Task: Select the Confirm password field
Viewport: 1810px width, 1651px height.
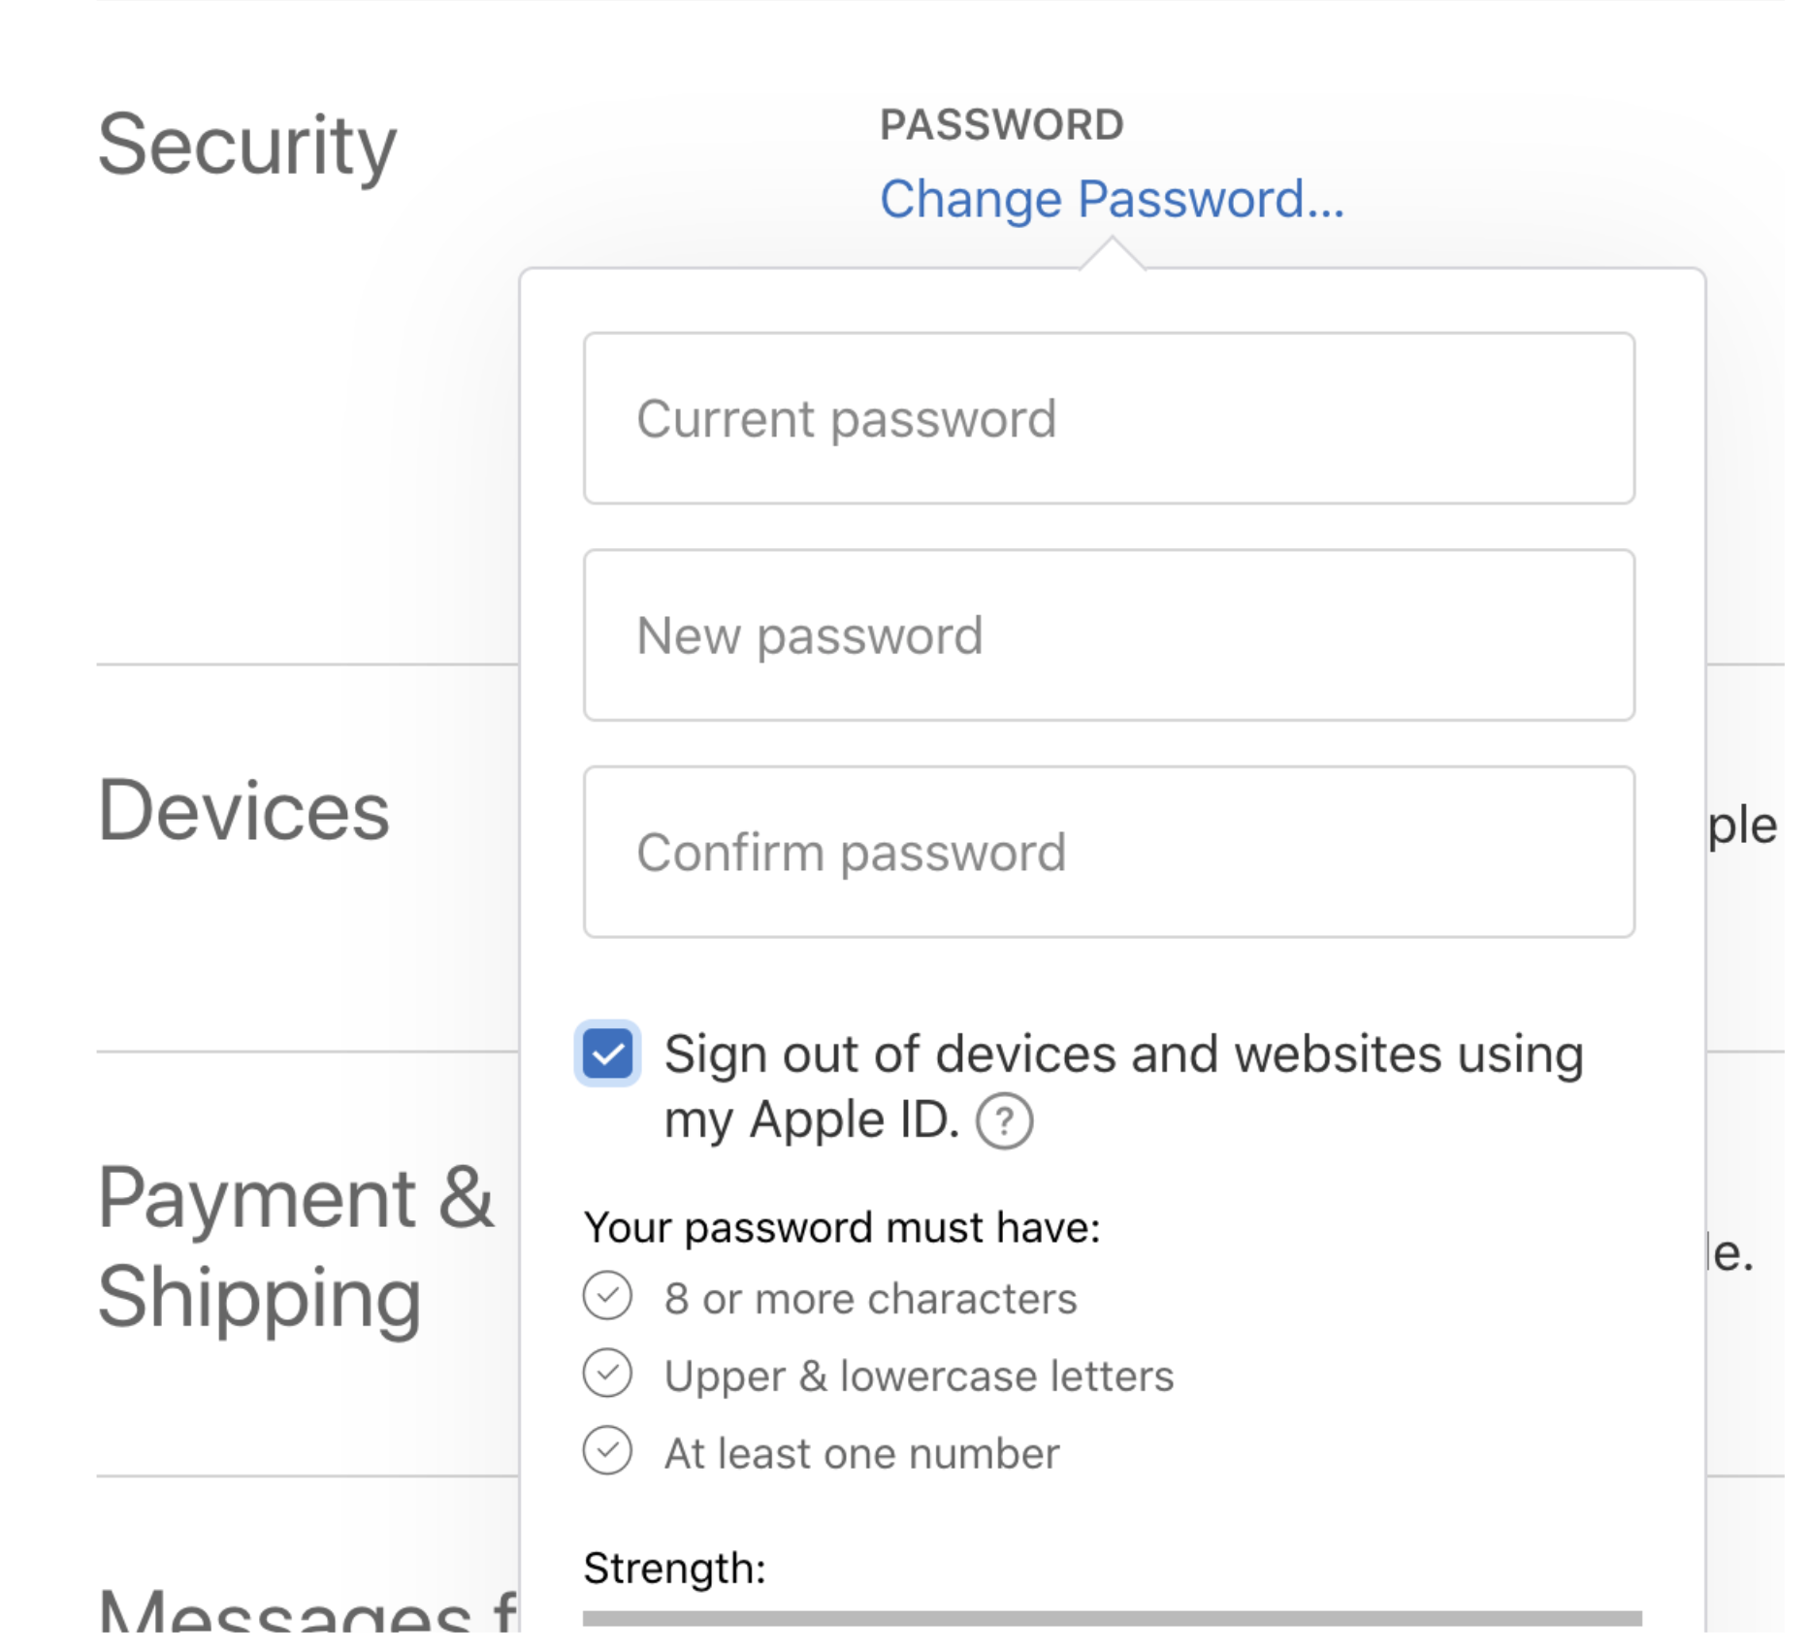Action: coord(1109,852)
